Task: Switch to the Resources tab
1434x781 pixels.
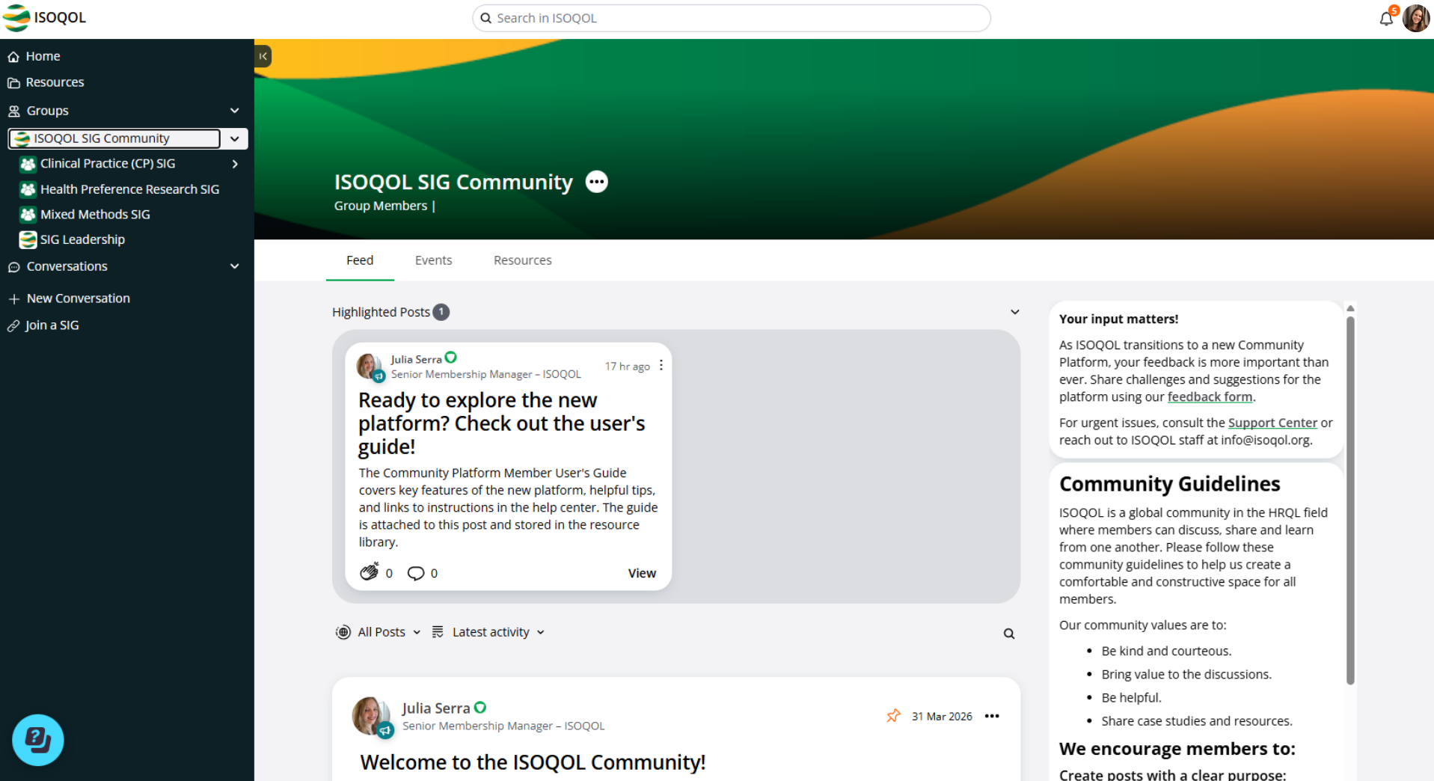Action: (x=523, y=260)
